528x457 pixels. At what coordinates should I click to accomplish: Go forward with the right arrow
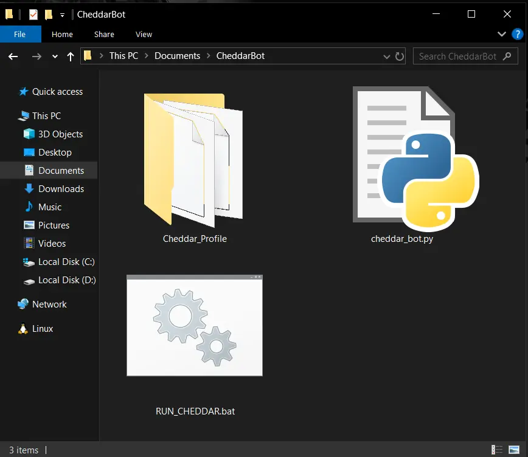tap(36, 56)
